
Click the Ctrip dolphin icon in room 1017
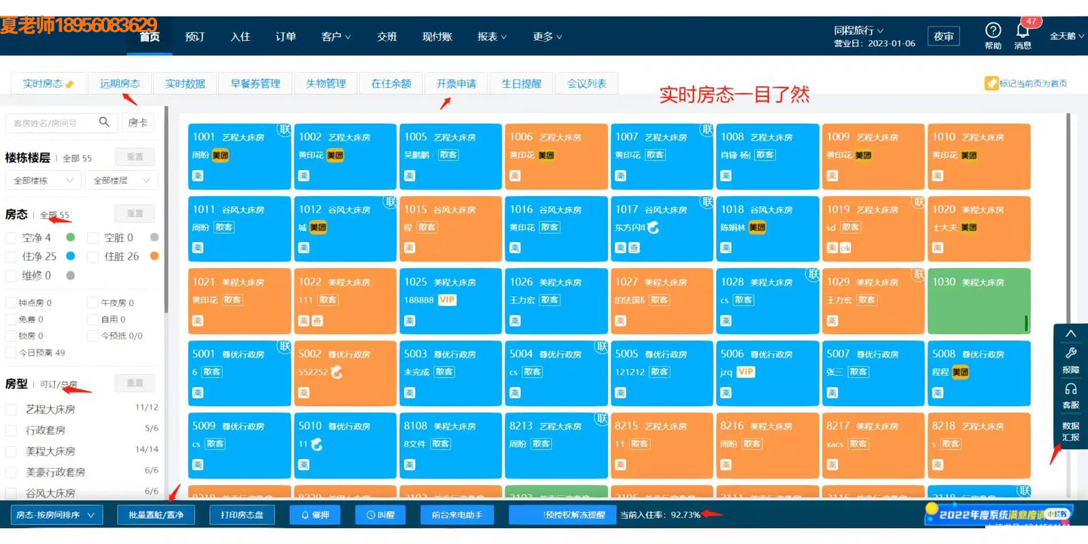pyautogui.click(x=653, y=227)
